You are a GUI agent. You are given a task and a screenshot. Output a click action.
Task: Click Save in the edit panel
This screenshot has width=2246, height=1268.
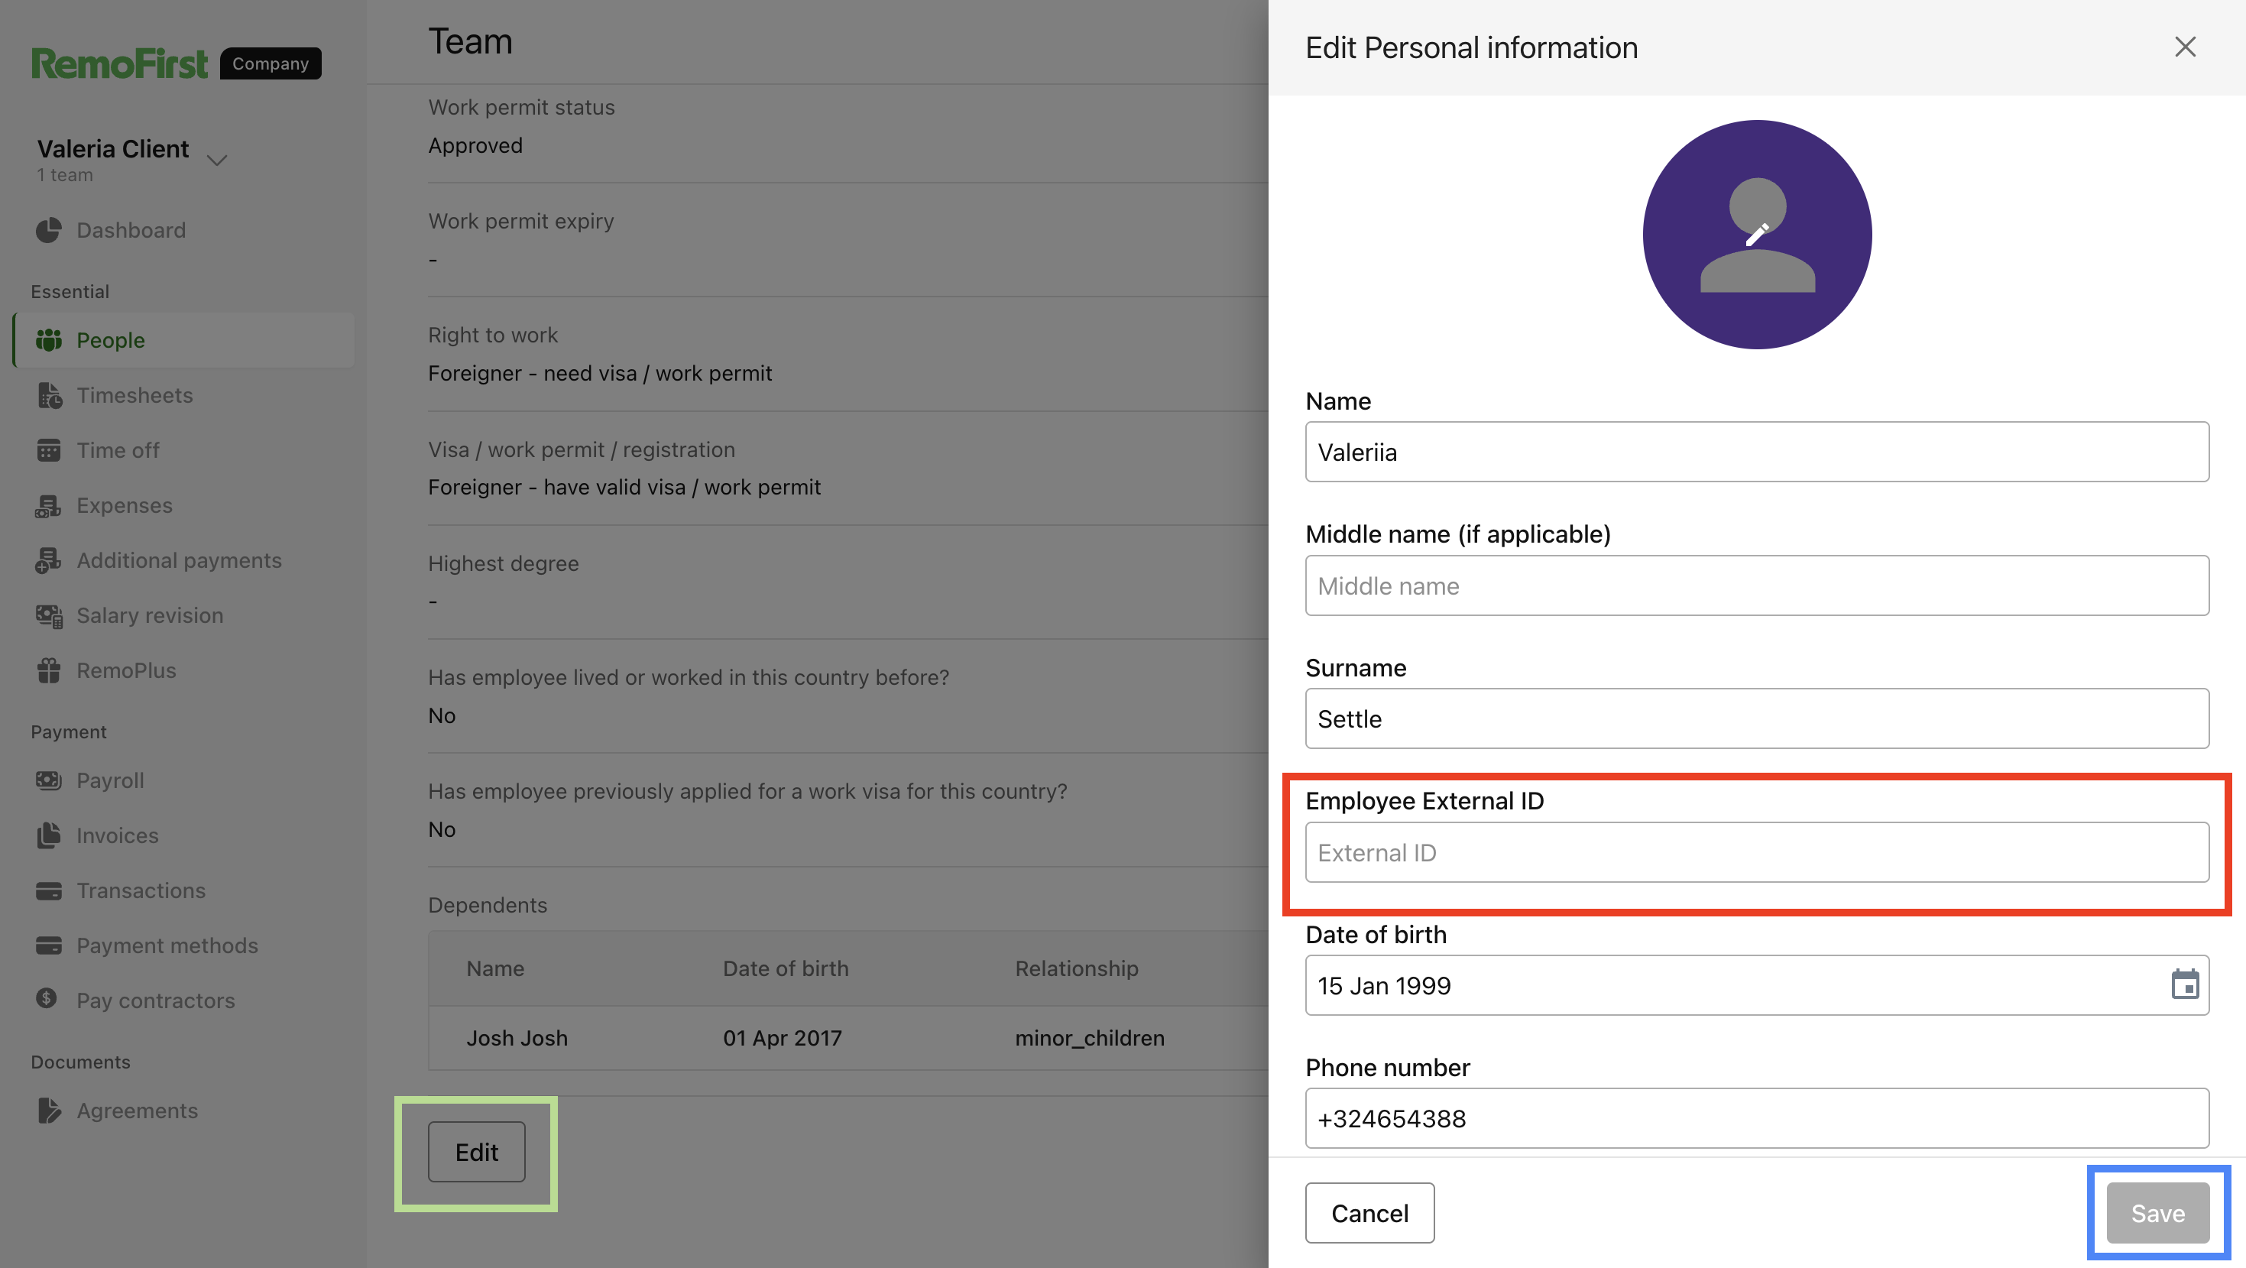[x=2157, y=1213]
